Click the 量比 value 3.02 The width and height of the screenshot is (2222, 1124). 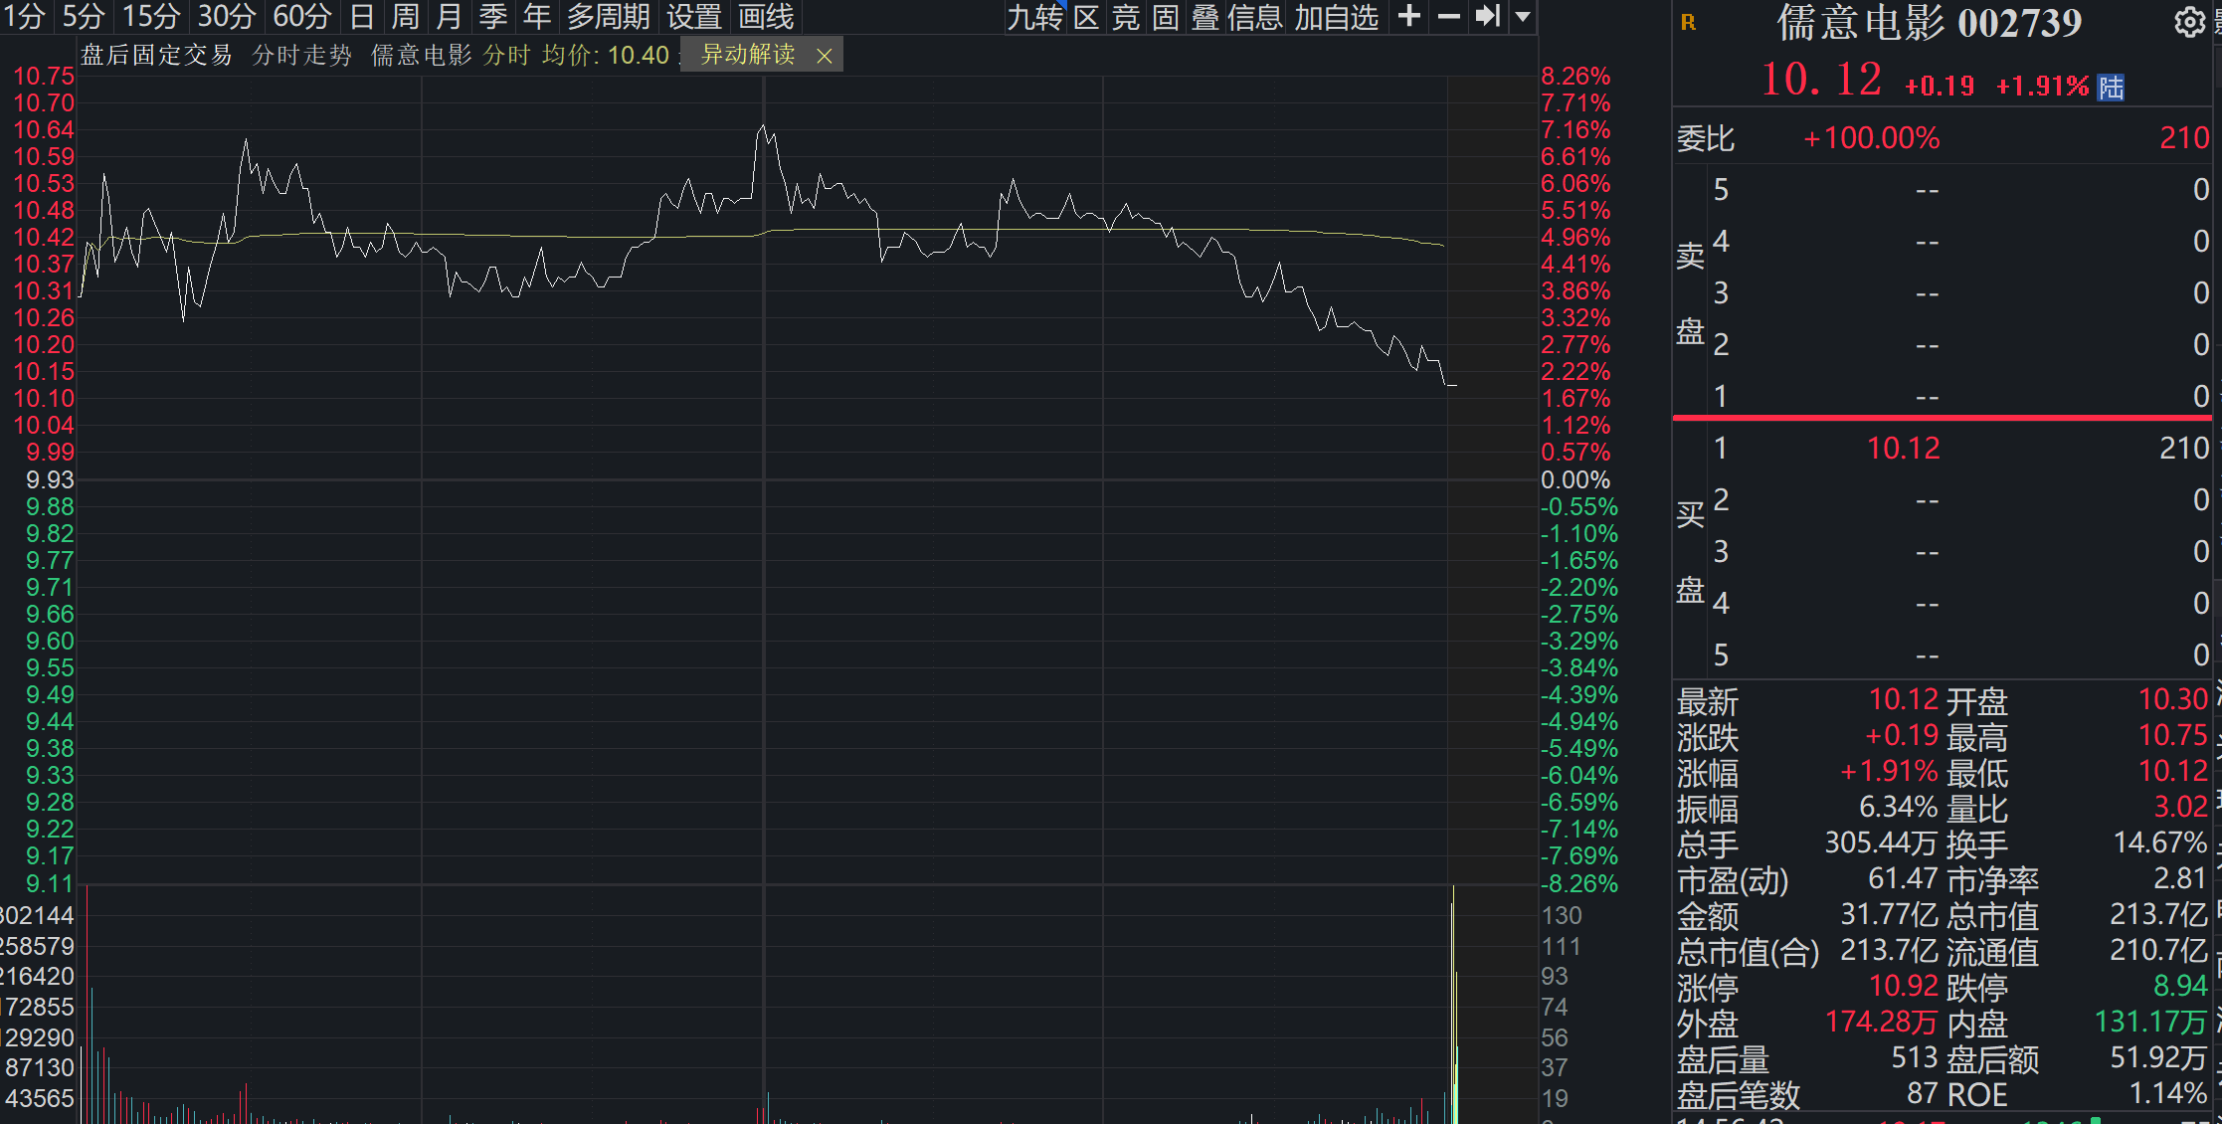pos(2181,807)
